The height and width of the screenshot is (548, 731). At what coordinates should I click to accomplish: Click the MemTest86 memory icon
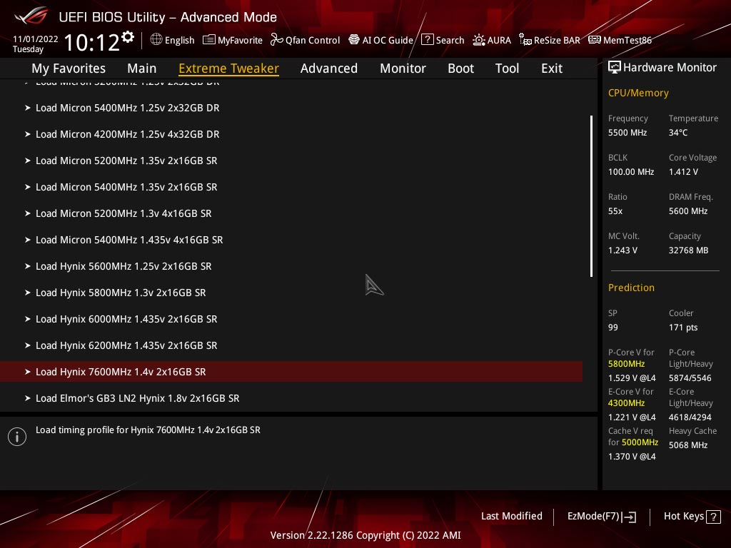(595, 40)
